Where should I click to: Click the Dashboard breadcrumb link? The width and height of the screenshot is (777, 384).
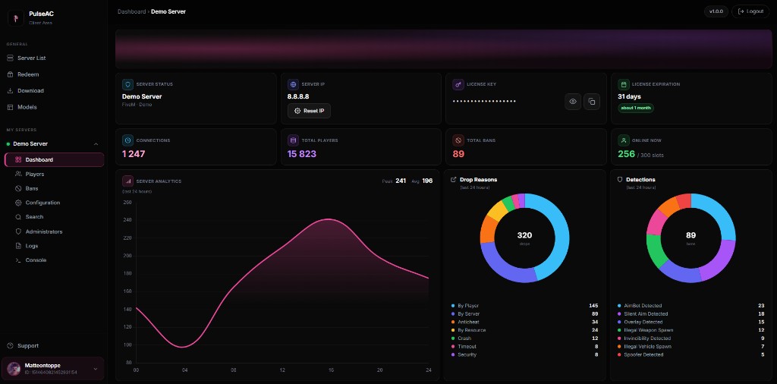pos(131,11)
